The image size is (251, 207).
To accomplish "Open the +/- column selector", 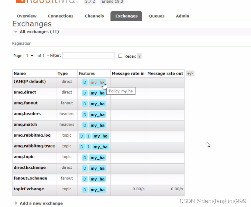I will click(190, 73).
